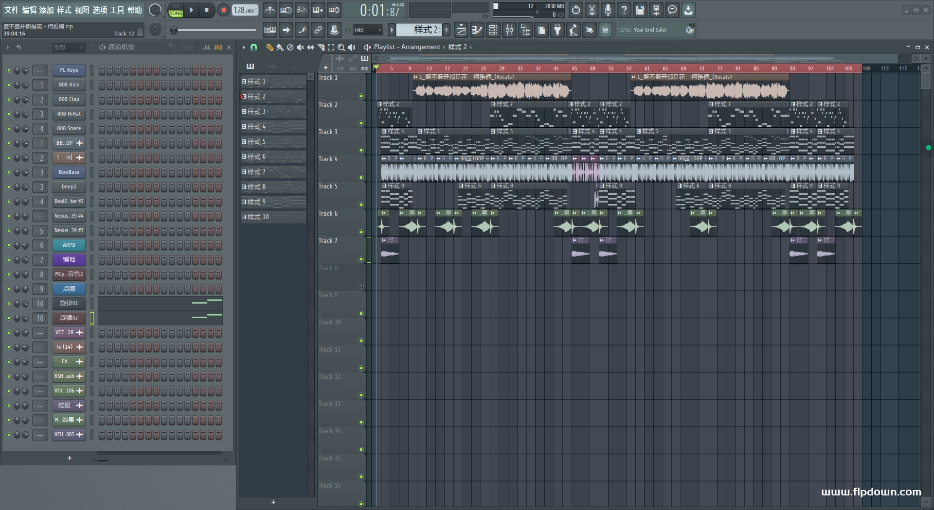Click the Stop transport button

(207, 10)
